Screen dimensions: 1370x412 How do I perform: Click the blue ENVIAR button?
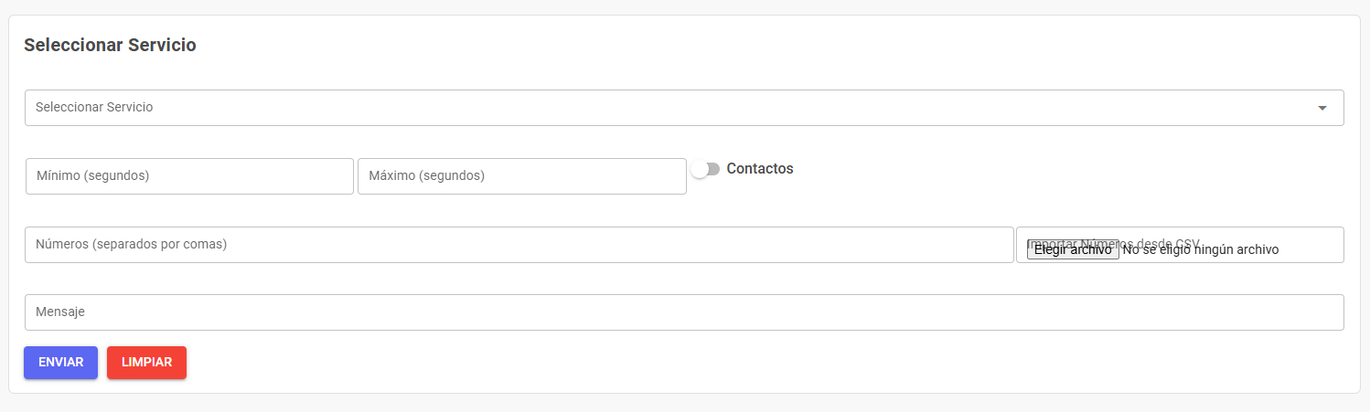(x=61, y=363)
